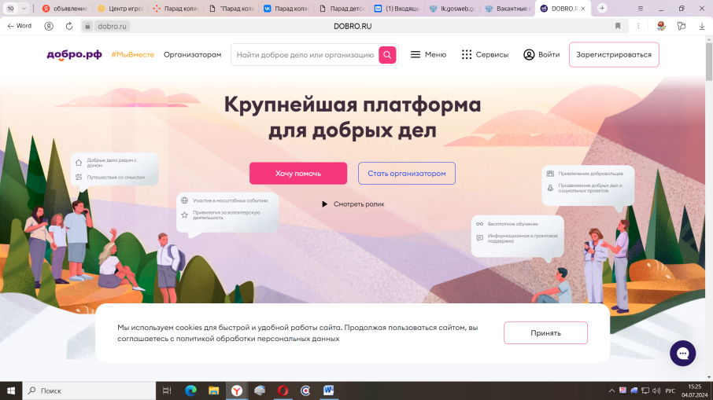The image size is (713, 400).
Task: Switch to the объявление tab
Action: (x=65, y=8)
